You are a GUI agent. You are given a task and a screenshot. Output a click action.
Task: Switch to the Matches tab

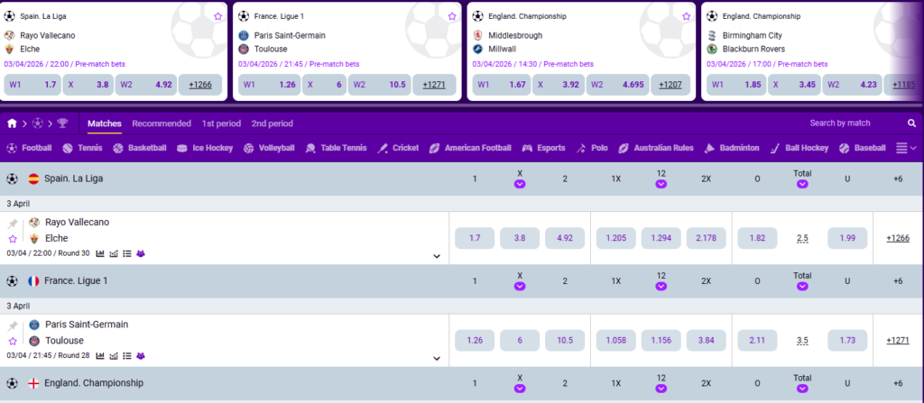pos(105,124)
